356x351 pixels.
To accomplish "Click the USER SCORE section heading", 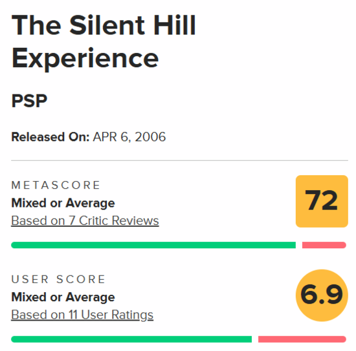I will click(x=58, y=279).
